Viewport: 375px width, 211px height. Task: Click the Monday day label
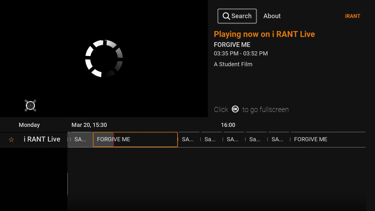pyautogui.click(x=29, y=125)
